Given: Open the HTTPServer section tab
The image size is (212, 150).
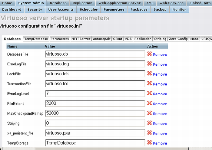Looking at the screenshot, I should pyautogui.click(x=81, y=39).
